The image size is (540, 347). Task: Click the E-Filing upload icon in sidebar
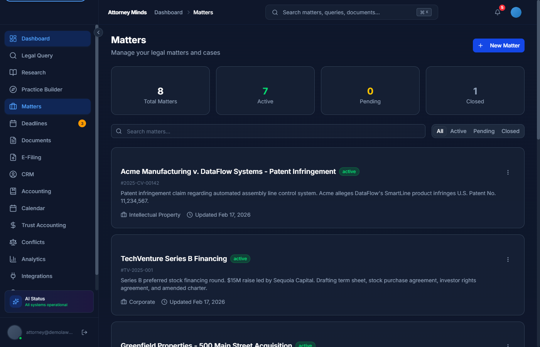13,157
